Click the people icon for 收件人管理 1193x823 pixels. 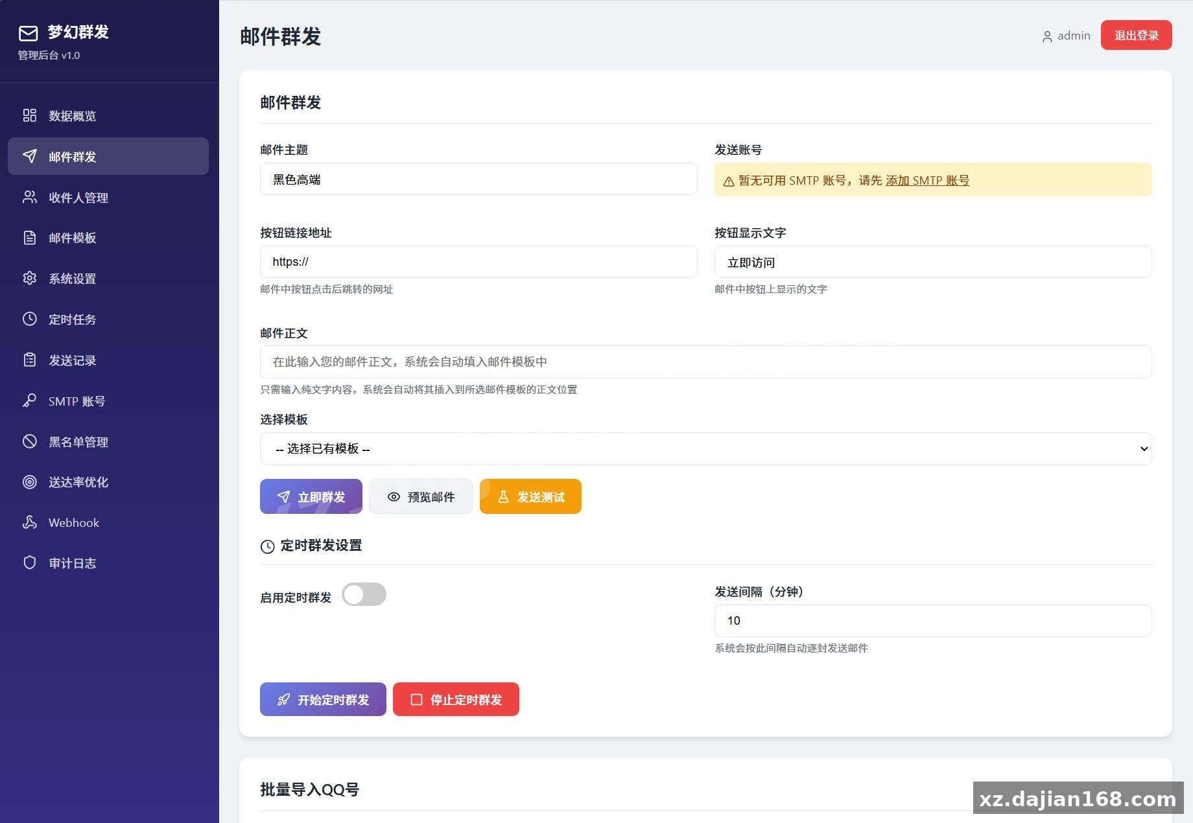[30, 197]
